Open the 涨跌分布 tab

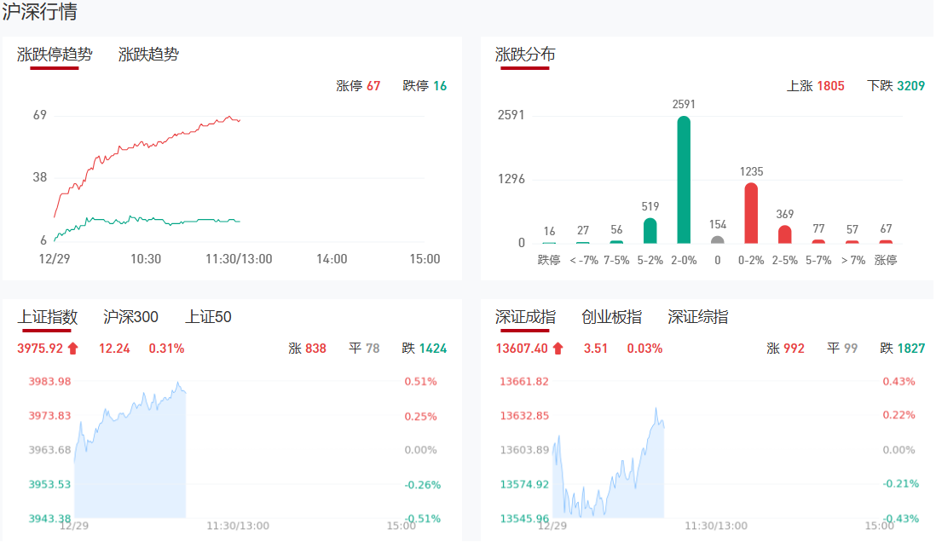click(525, 55)
